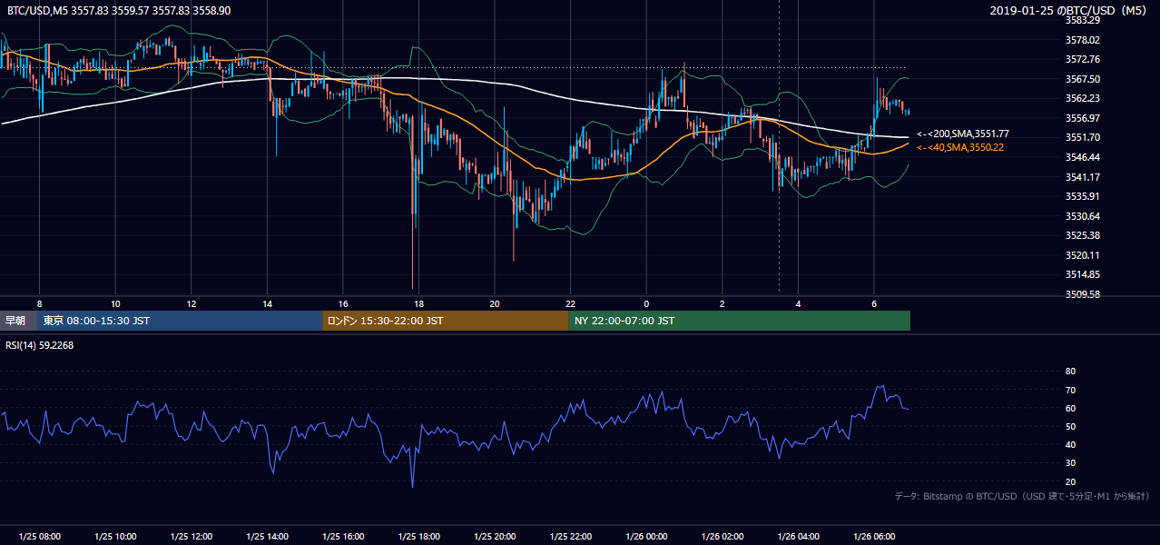
Task: Click the RSI 80 level label
Action: click(1070, 372)
